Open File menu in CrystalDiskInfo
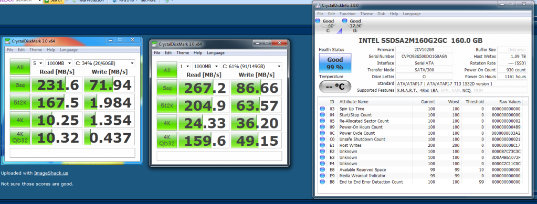The width and height of the screenshot is (537, 204). click(320, 14)
